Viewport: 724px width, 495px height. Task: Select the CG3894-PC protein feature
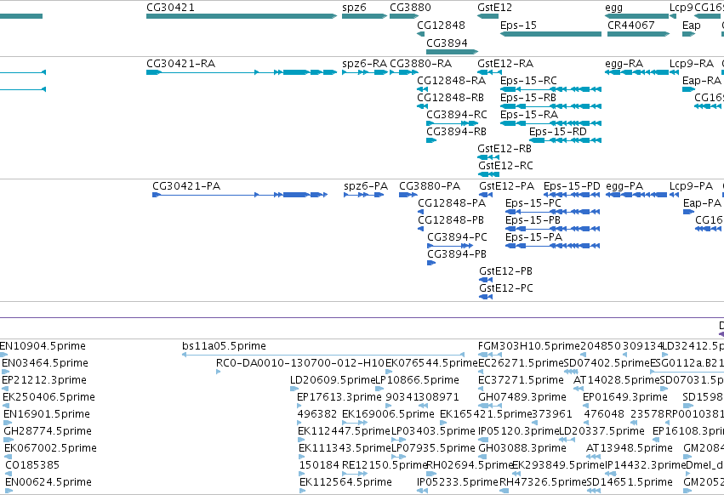pyautogui.click(x=450, y=246)
